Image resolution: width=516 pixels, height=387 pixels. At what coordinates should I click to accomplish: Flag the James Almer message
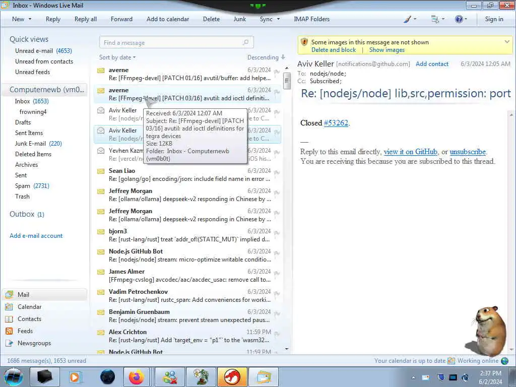[x=277, y=273]
